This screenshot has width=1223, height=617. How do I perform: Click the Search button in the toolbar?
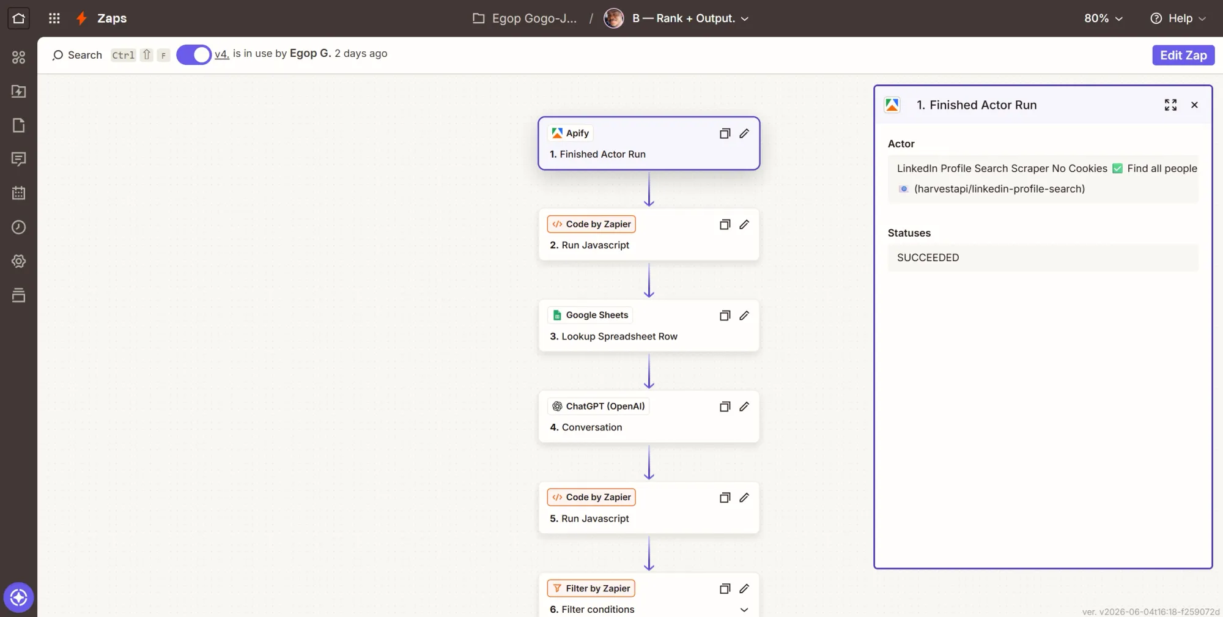click(x=77, y=55)
